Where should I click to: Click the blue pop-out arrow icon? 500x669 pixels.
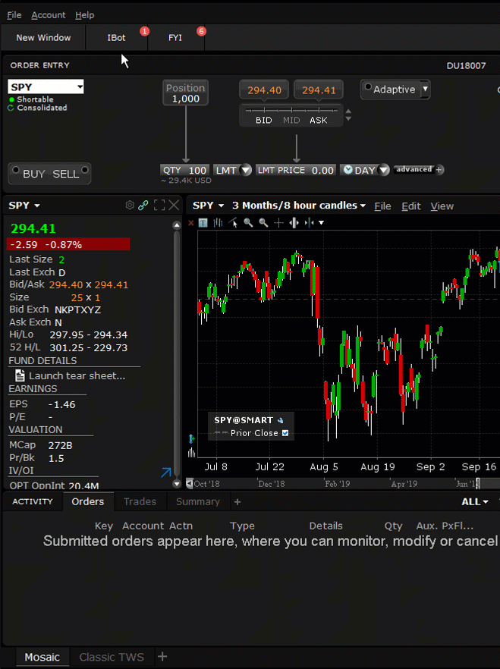point(166,473)
